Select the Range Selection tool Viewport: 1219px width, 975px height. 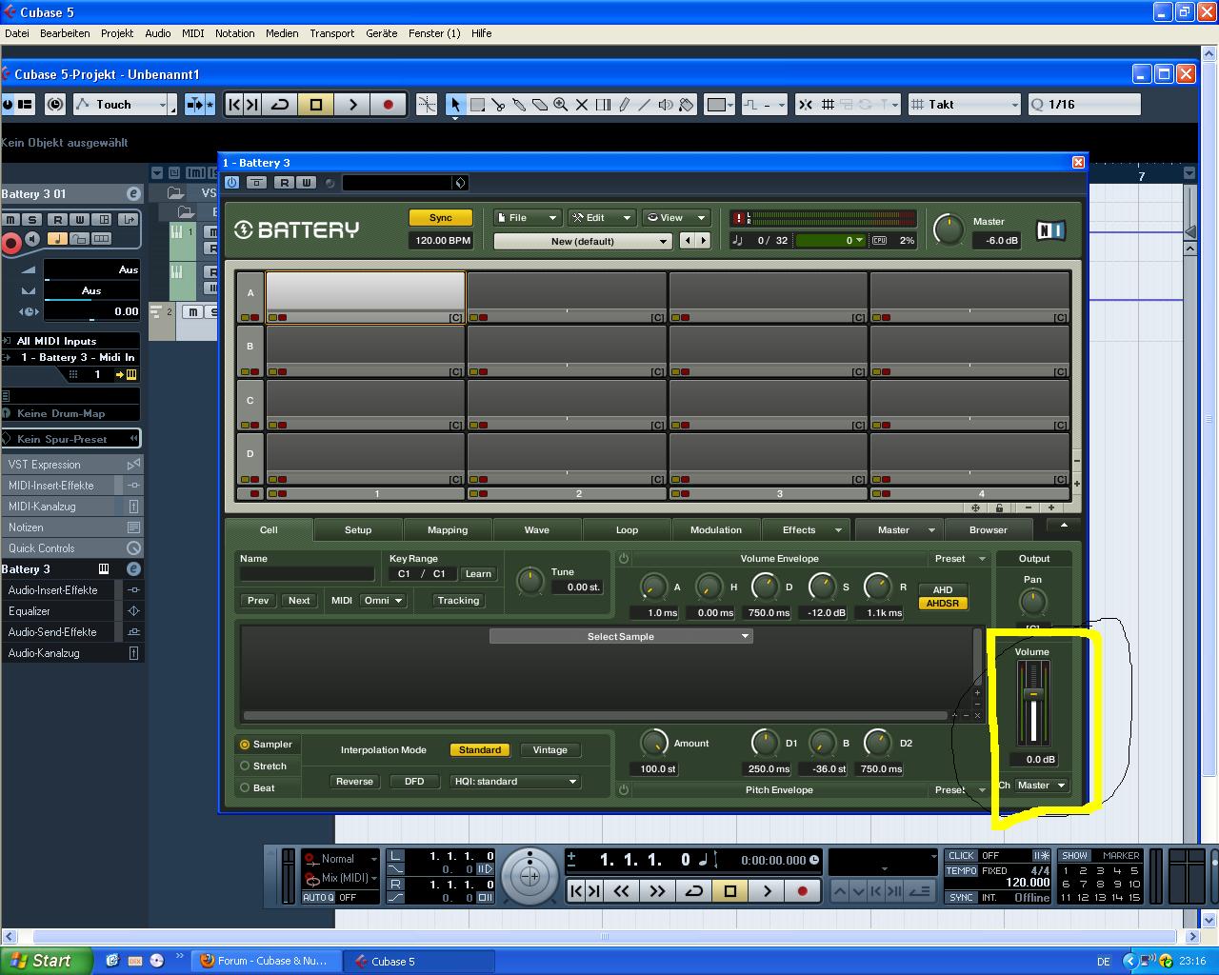pos(477,105)
